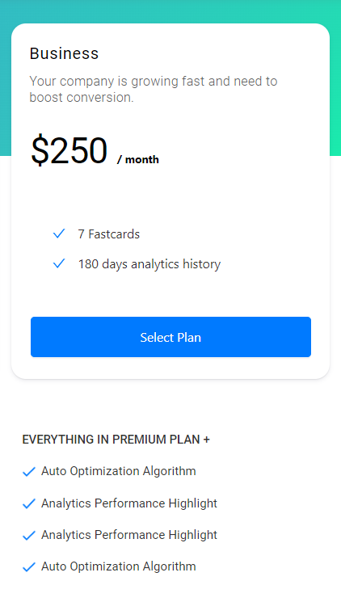The height and width of the screenshot is (602, 341).
Task: Click the '/ month' billing period label
Action: (138, 159)
